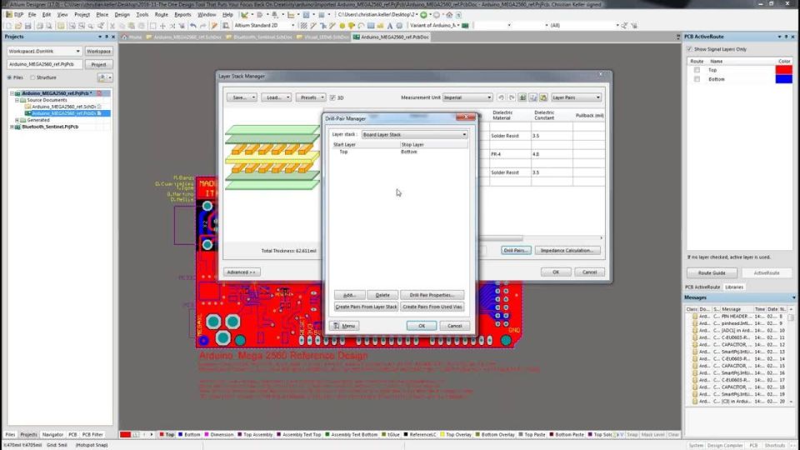Click the crosshair move selection icon
The image size is (800, 450).
pos(162,26)
